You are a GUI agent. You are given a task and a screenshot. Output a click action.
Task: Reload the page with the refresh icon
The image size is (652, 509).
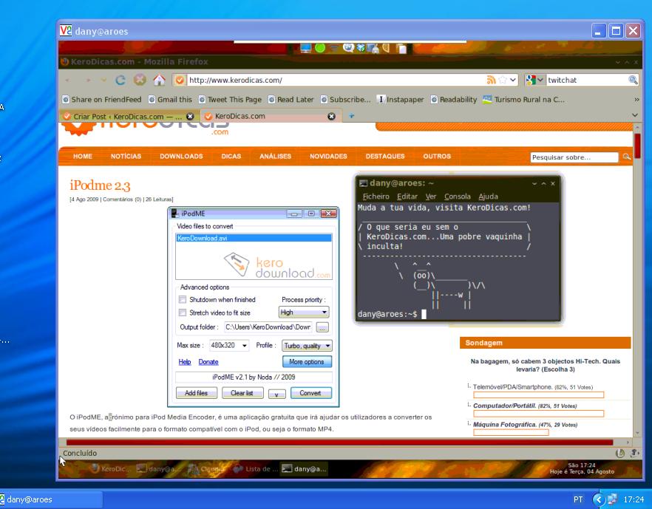click(119, 79)
